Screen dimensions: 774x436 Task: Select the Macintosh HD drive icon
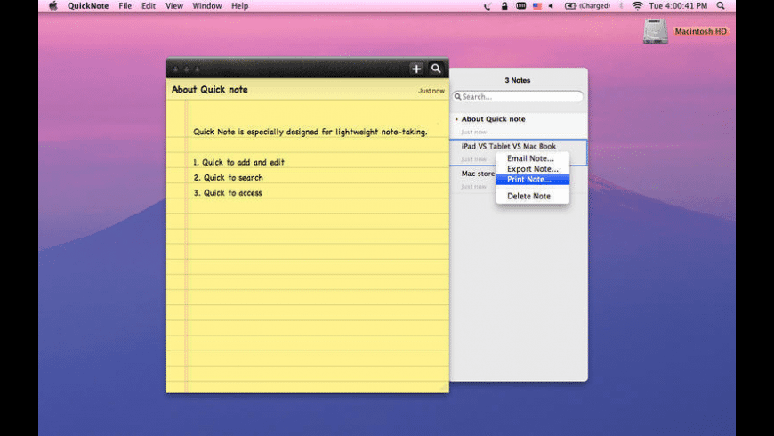pyautogui.click(x=655, y=31)
